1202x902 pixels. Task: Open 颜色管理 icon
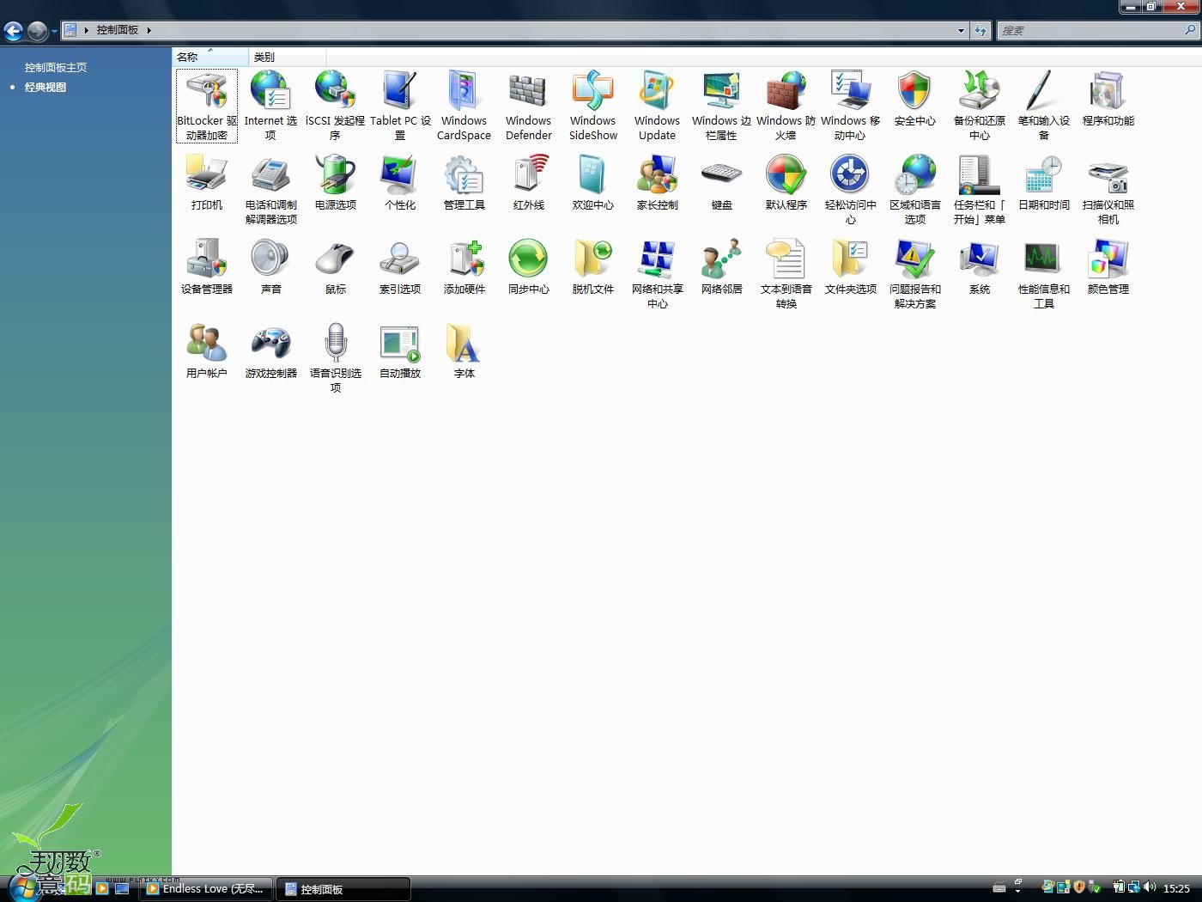tap(1108, 259)
